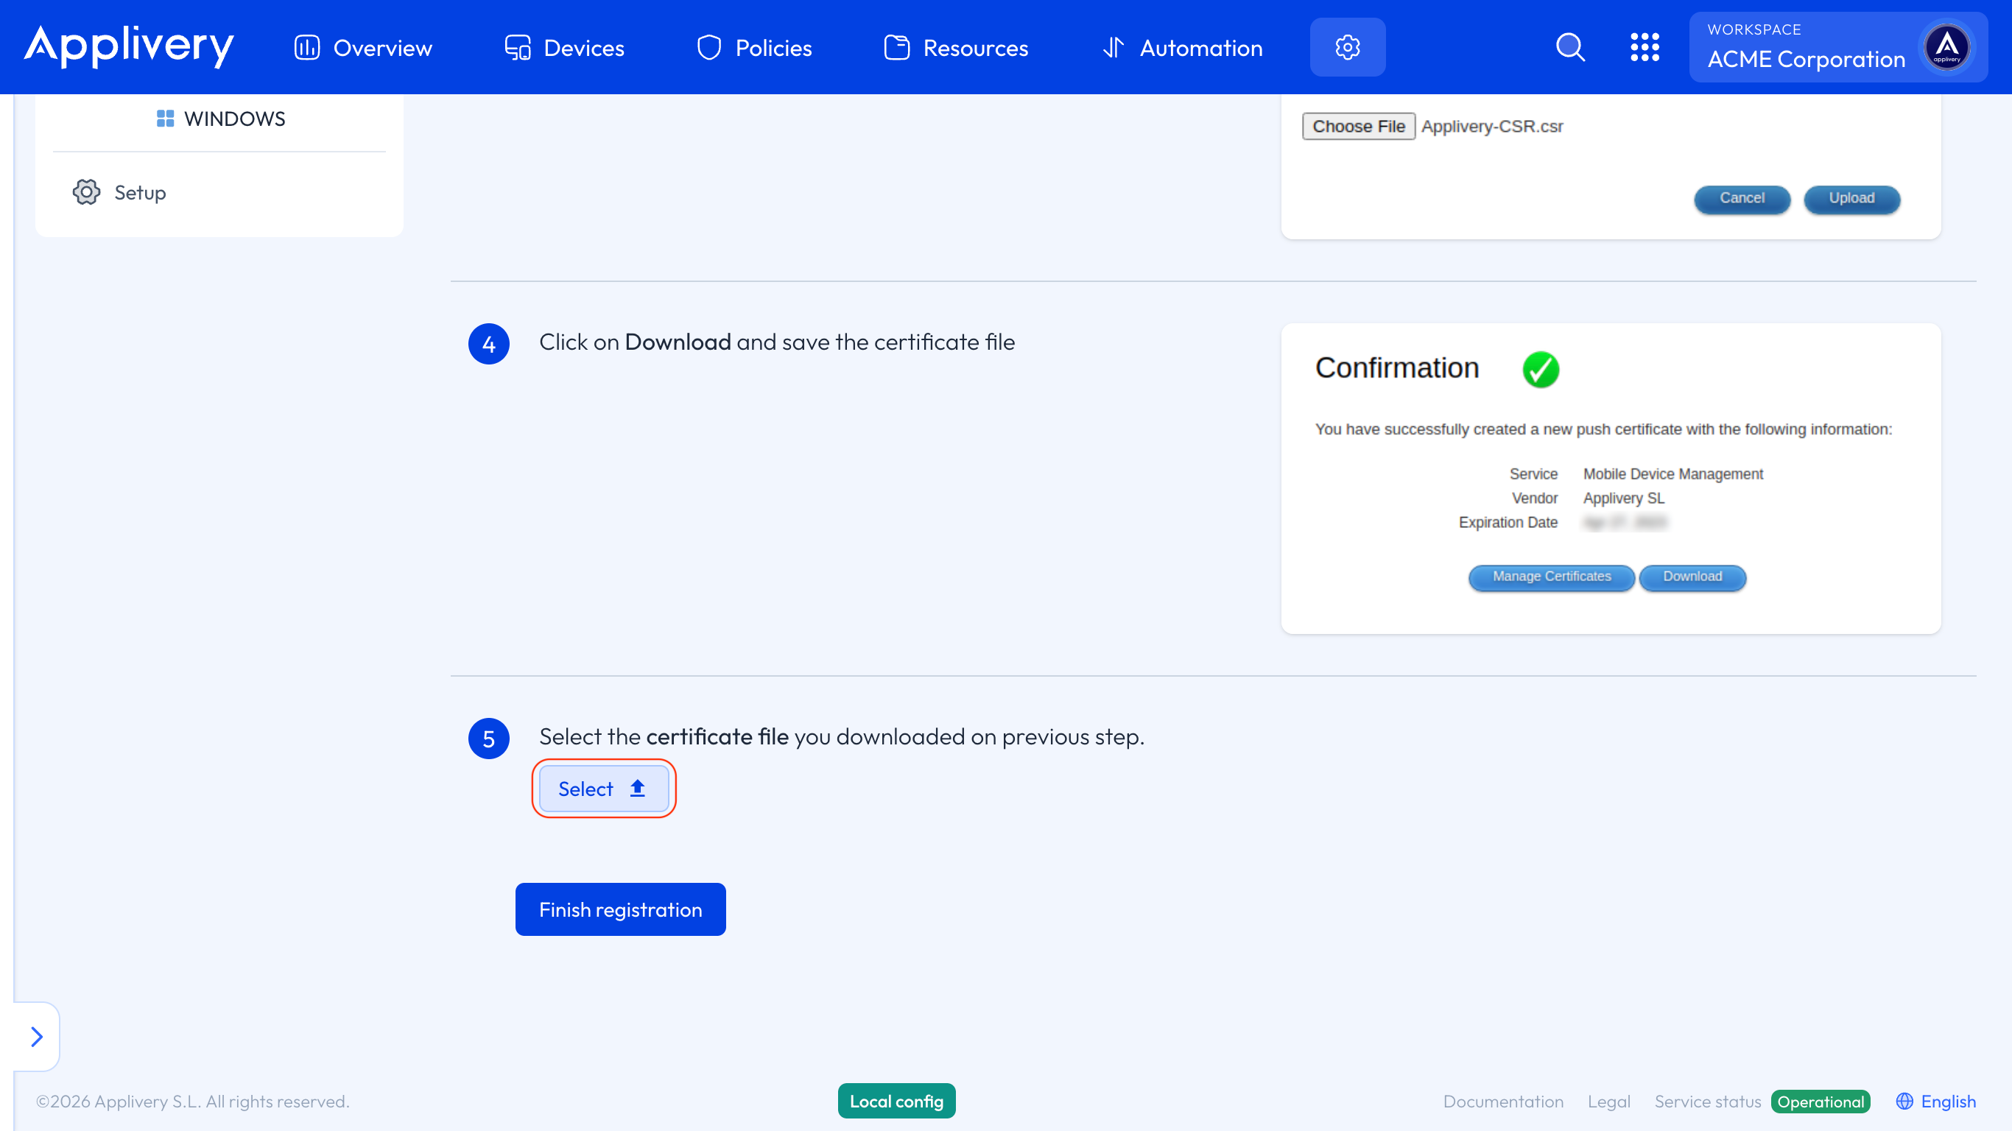Go to Automation in navigation
This screenshot has height=1131, width=2012.
pos(1183,48)
